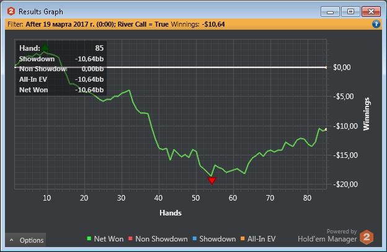The image size is (387, 252).
Task: Click the 'Hands' x-axis title
Action: (171, 213)
